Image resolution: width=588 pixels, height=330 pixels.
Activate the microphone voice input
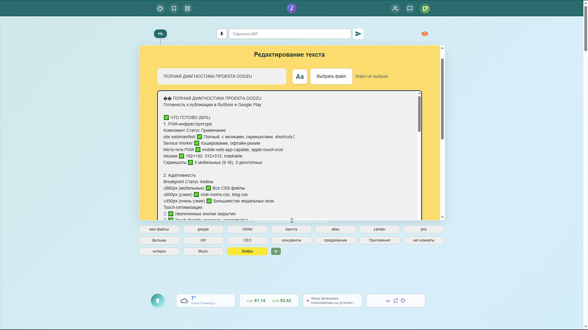(221, 33)
